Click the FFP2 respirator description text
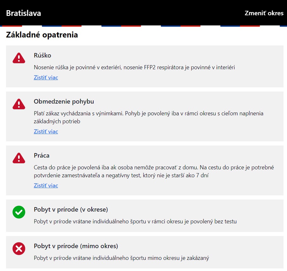287x271 pixels. [x=134, y=67]
